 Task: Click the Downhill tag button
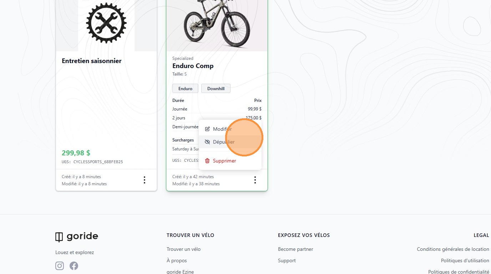click(x=216, y=88)
